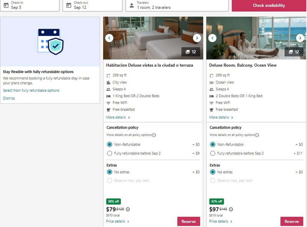
Task: Choose Non-Refundable for the Ocean View room
Action: coord(213,144)
